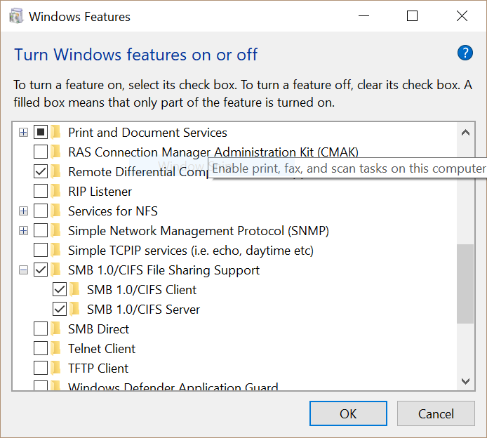Close the Windows Features window
This screenshot has height=438, width=487.
pyautogui.click(x=462, y=16)
